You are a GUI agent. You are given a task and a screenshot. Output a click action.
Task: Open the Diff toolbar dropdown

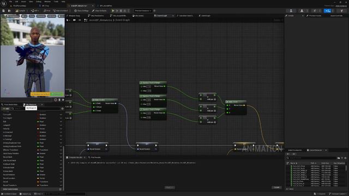[35, 11]
